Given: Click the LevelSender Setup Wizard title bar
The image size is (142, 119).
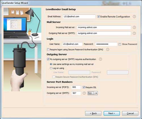Looking at the screenshot, I should pos(71,3).
